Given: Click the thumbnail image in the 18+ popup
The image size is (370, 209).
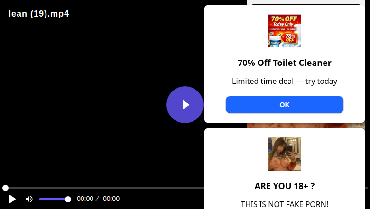Looking at the screenshot, I should pyautogui.click(x=284, y=154).
